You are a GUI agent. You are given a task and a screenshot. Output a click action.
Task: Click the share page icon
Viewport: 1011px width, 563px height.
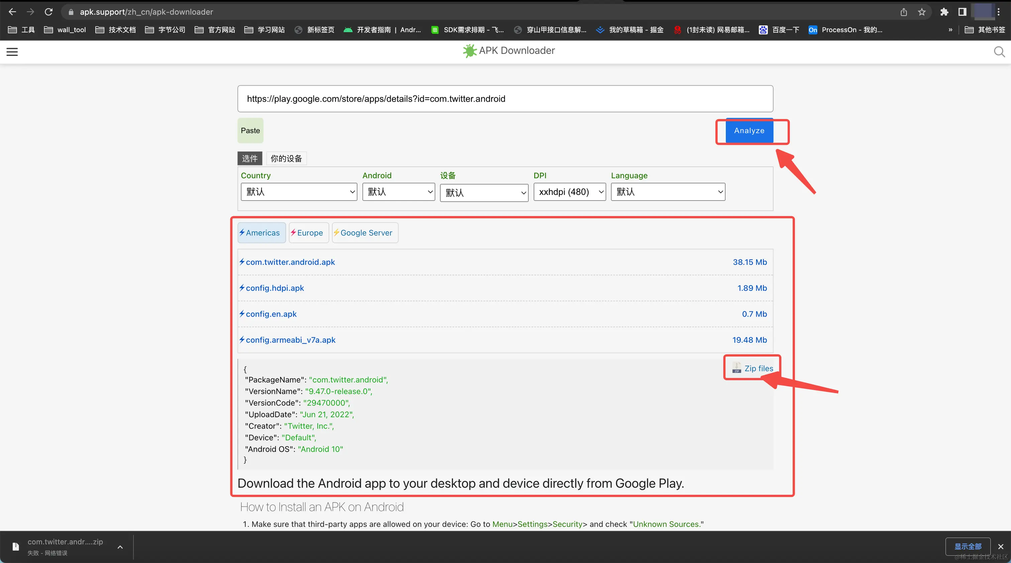pyautogui.click(x=904, y=12)
